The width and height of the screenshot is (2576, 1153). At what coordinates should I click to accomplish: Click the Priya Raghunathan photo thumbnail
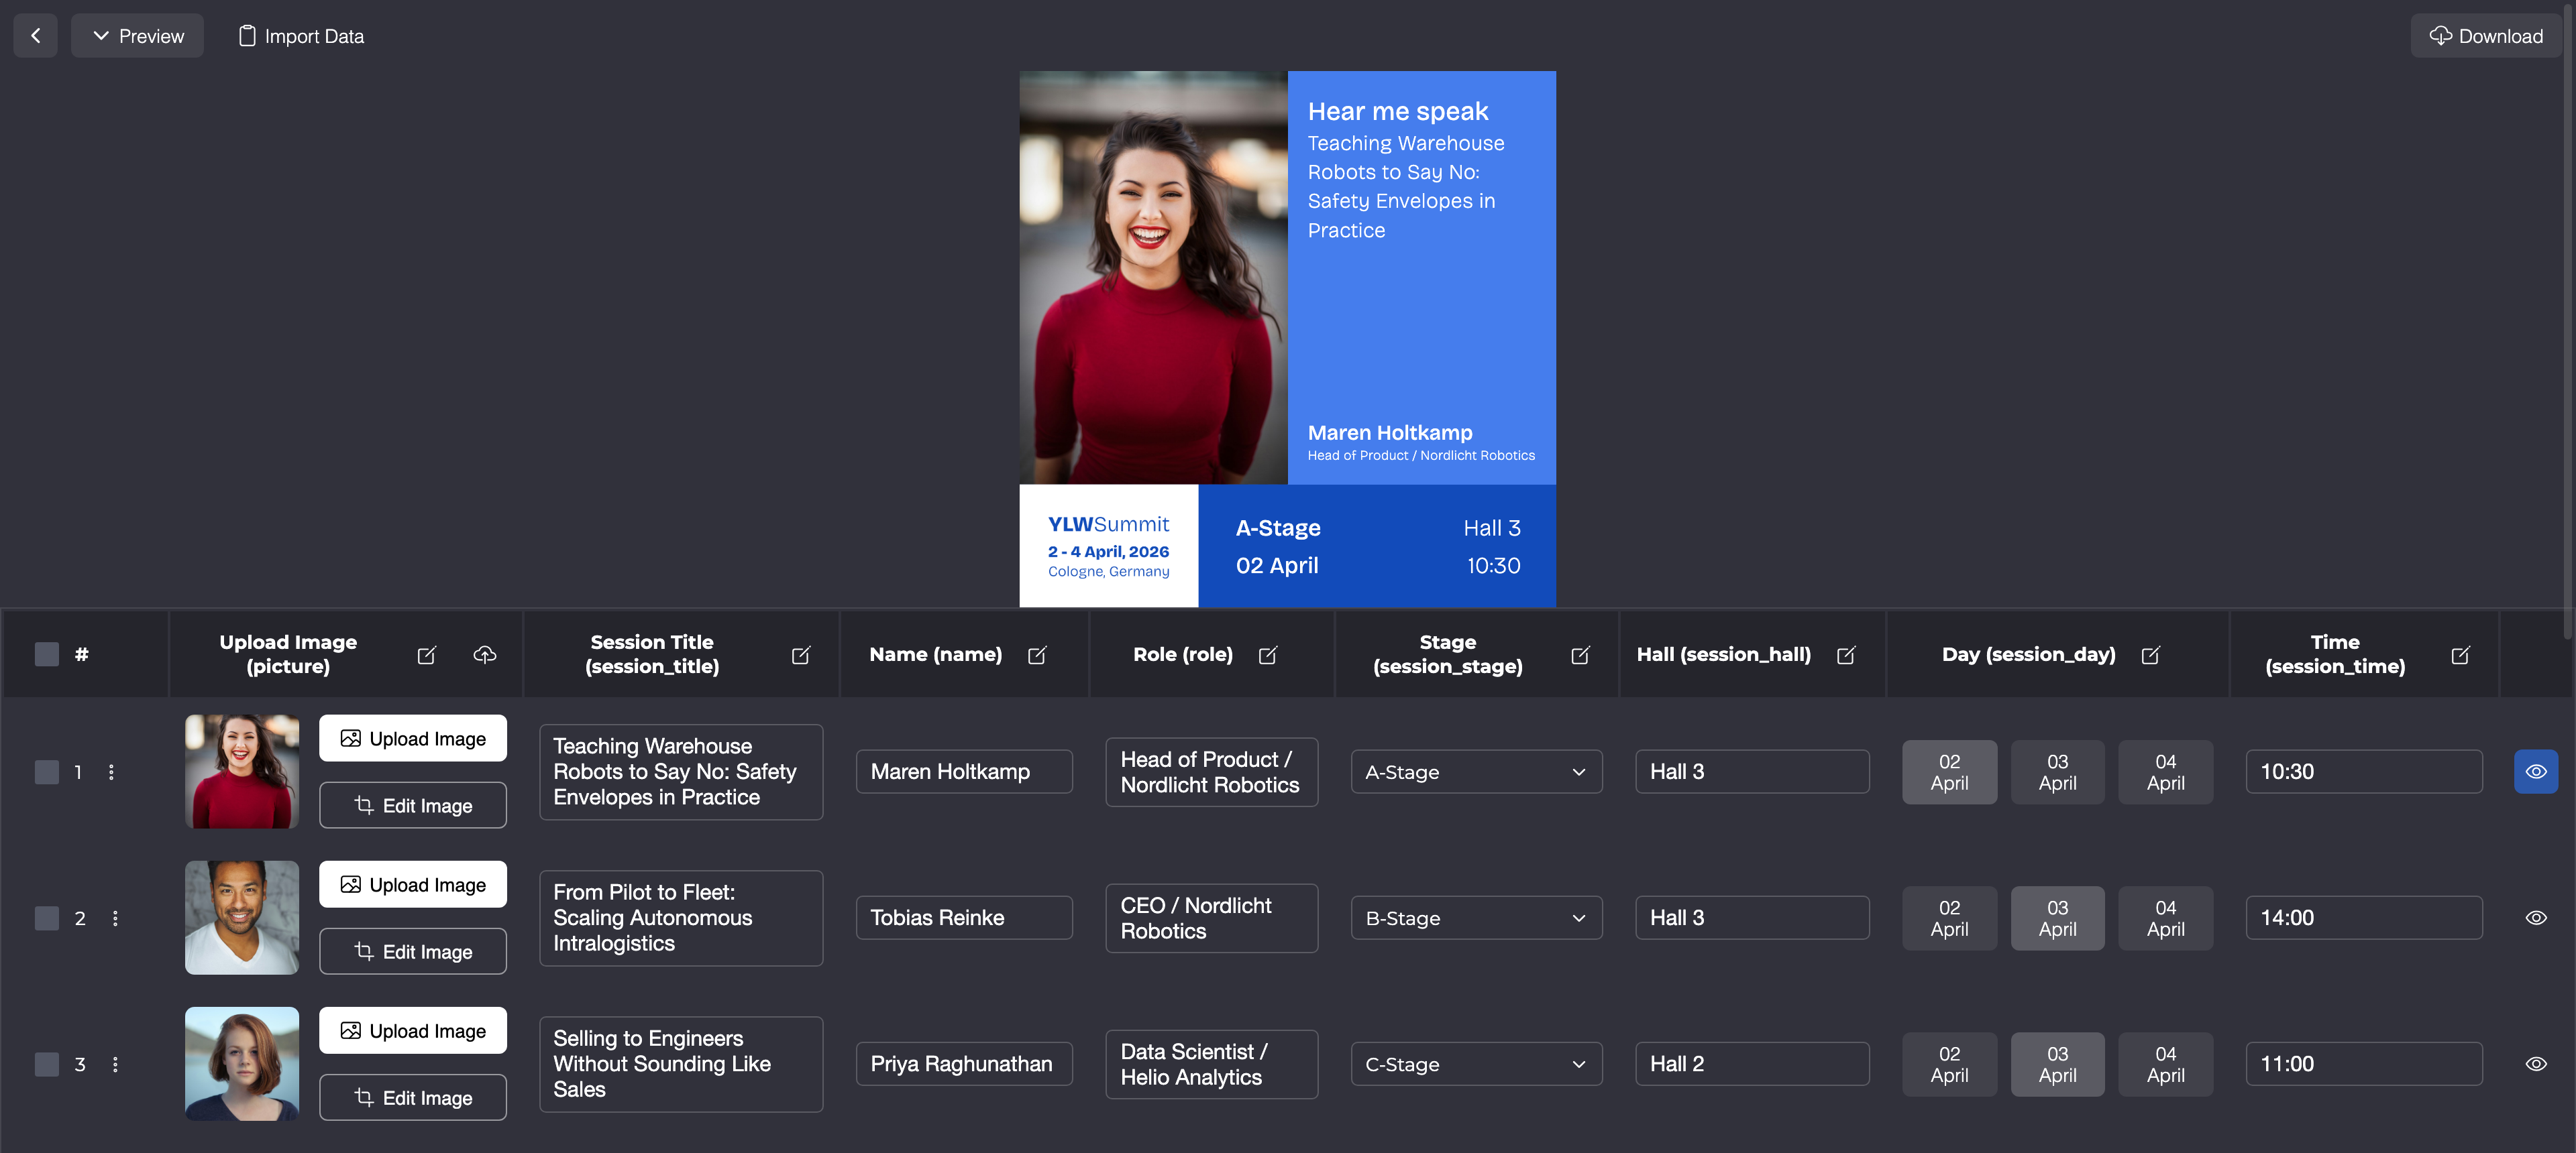242,1063
